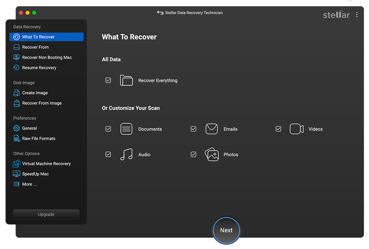The height and width of the screenshot is (249, 369).
Task: Click the Upgrade button
Action: 46,214
